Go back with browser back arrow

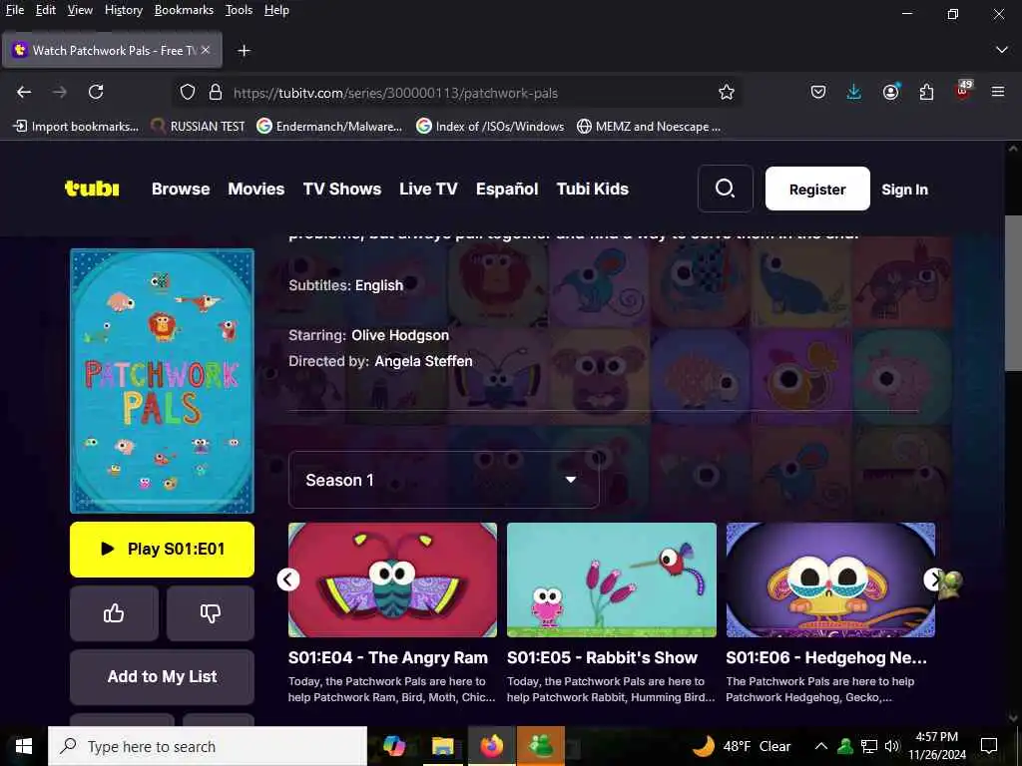coord(24,93)
